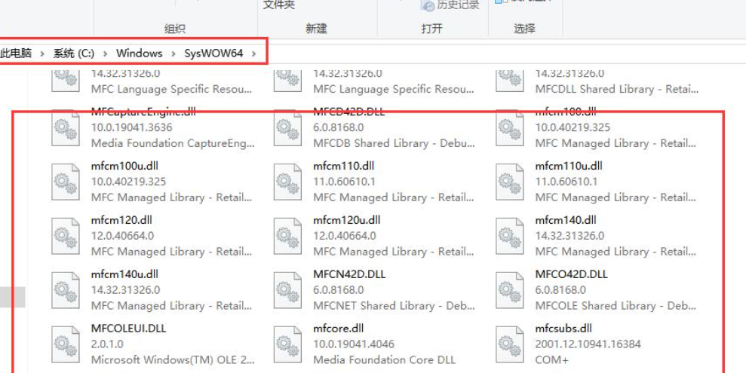Select the mfcm110.dll file icon

pyautogui.click(x=287, y=182)
